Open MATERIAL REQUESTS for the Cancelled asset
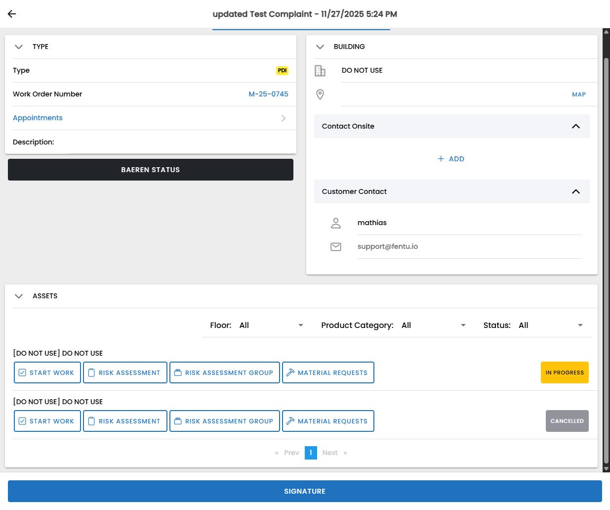This screenshot has width=610, height=510. pos(328,421)
